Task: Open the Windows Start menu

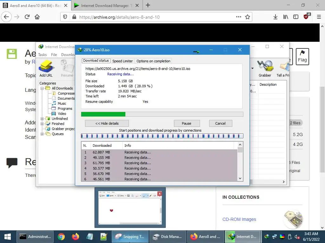Action: point(8,237)
